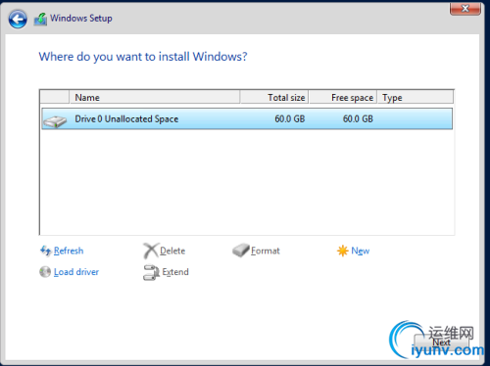Click the New starburst icon
Image resolution: width=490 pixels, height=366 pixels.
pyautogui.click(x=342, y=251)
